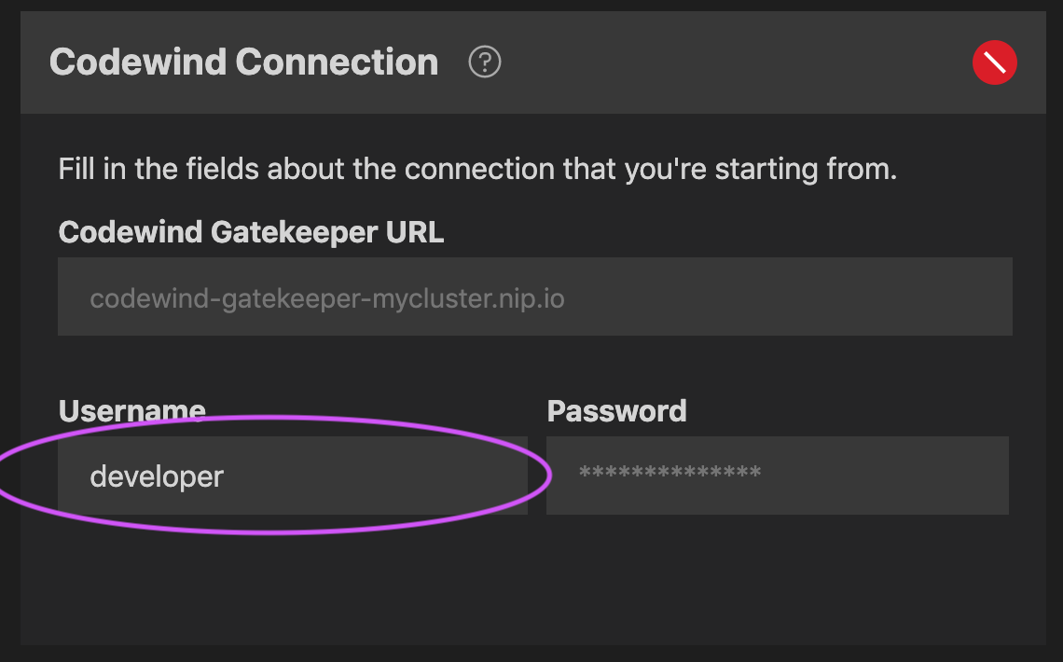Screen dimensions: 1063x662
Task: Click the circled help icon beside the title
Action: pyautogui.click(x=484, y=62)
